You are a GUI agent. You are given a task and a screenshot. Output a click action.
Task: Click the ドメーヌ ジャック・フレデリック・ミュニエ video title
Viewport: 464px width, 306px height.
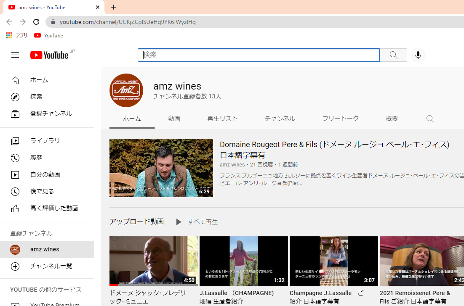click(x=148, y=297)
